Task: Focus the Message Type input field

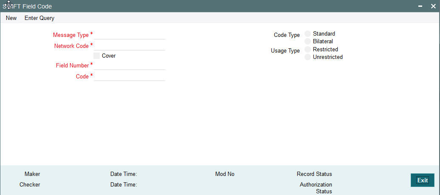Action: click(x=130, y=35)
